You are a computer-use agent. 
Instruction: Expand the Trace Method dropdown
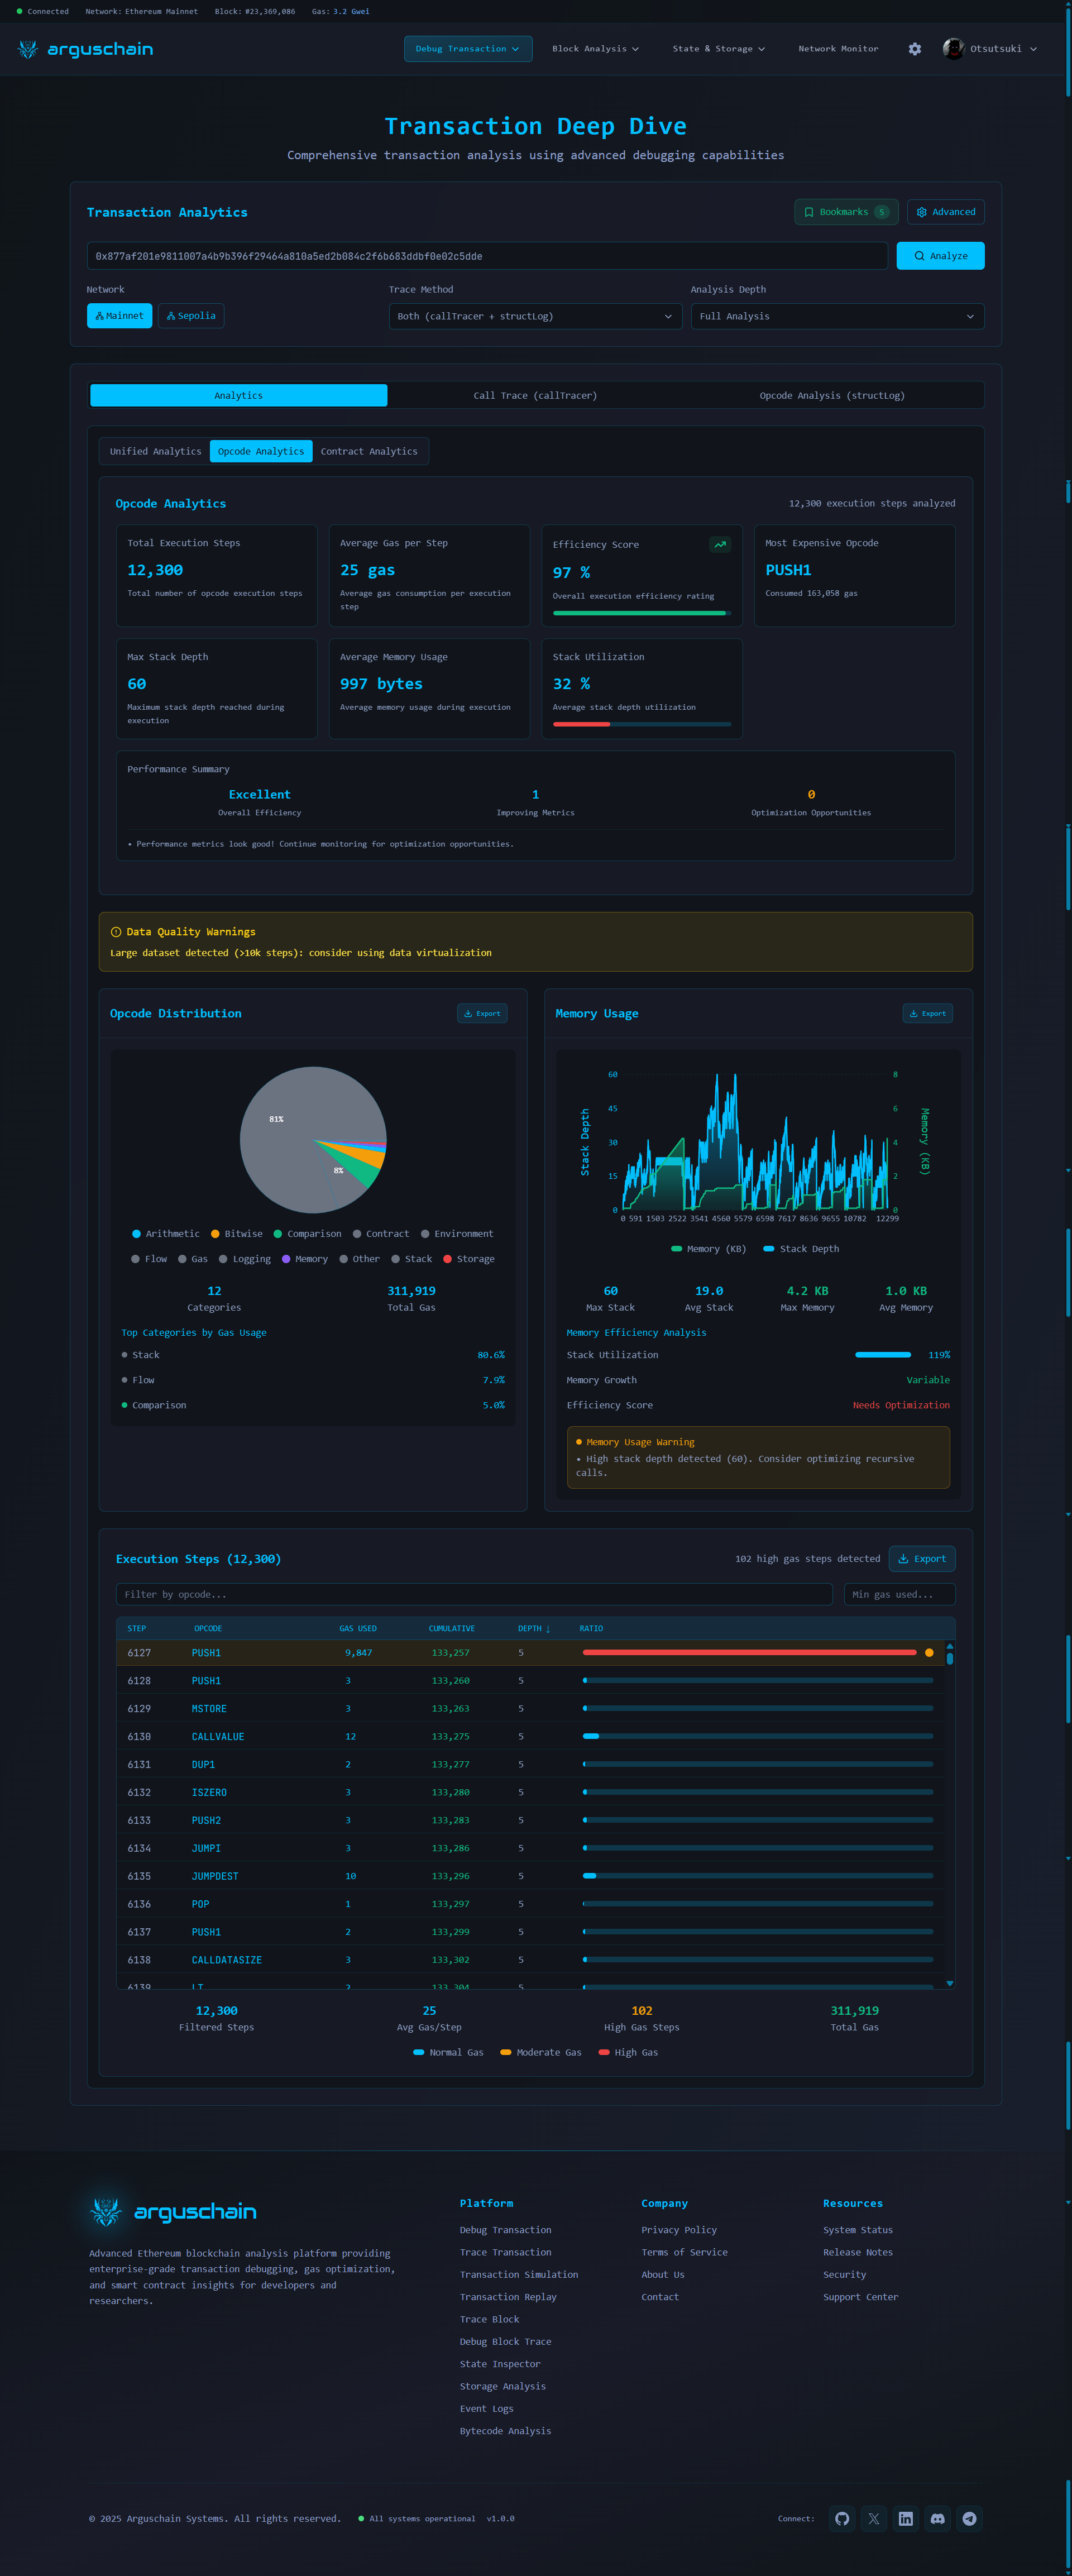535,316
